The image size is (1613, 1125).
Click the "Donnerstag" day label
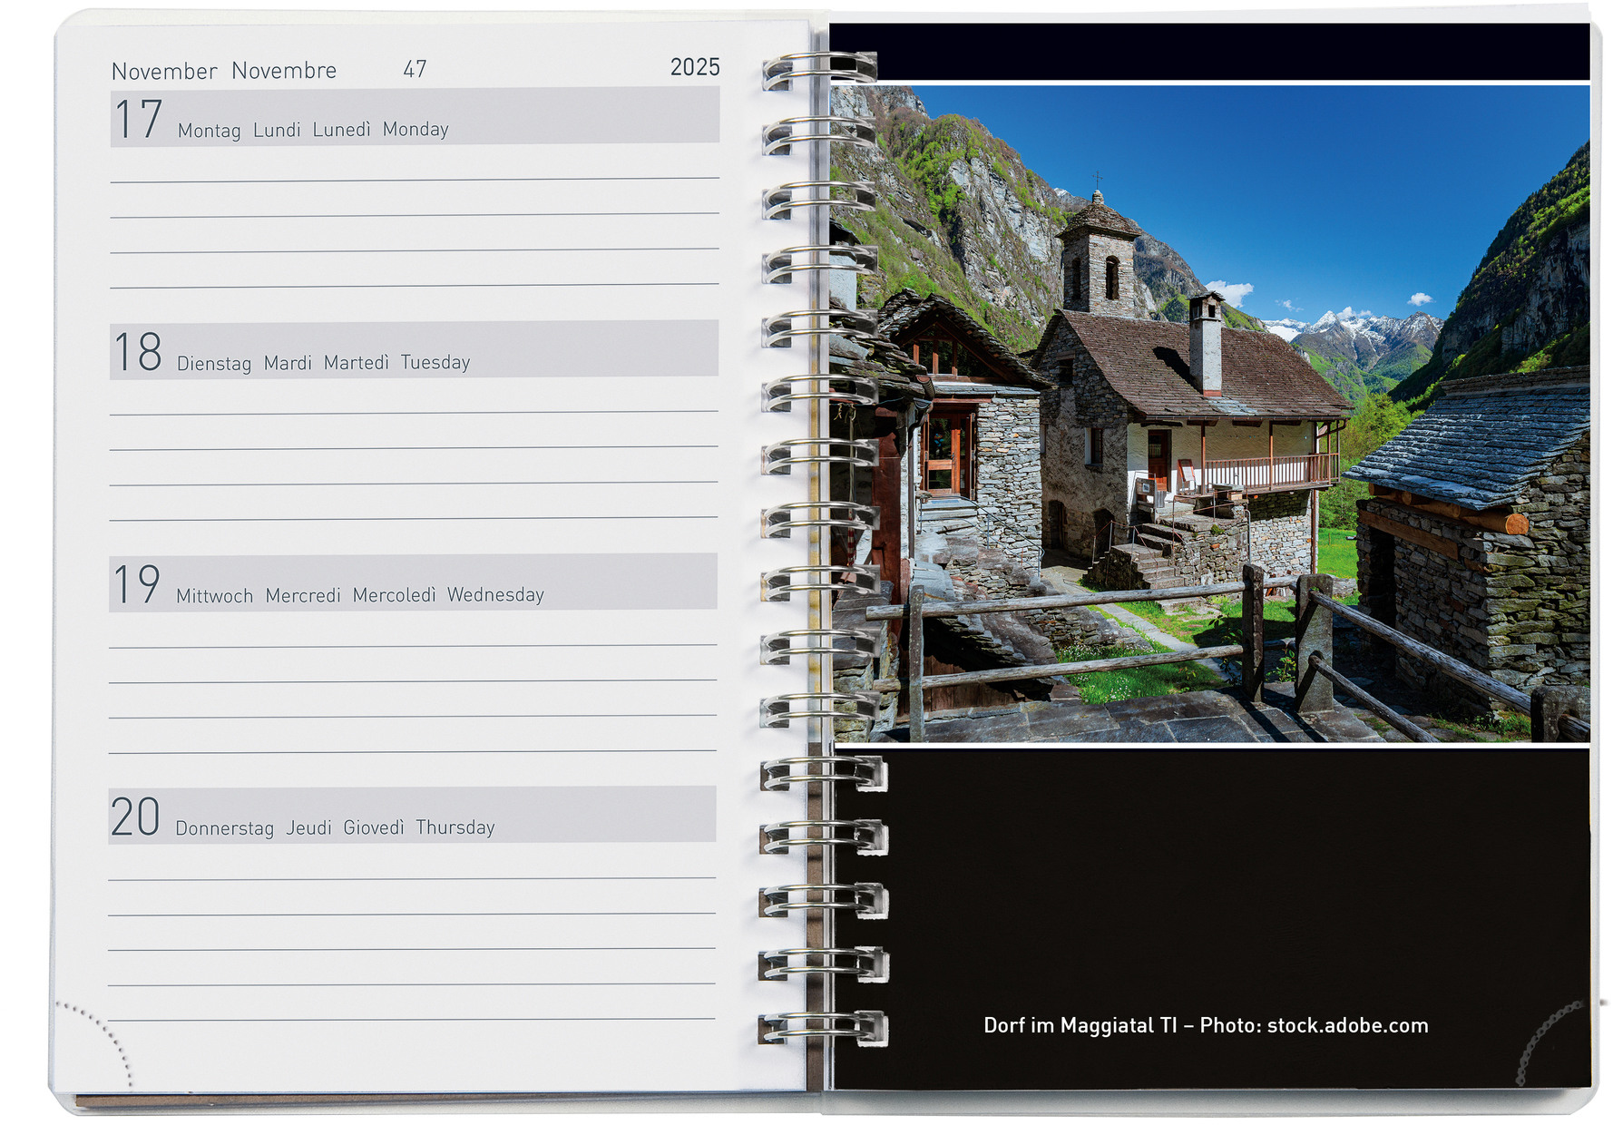[224, 828]
